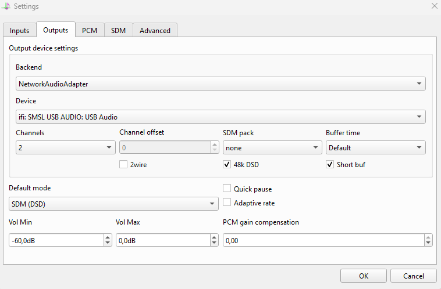The width and height of the screenshot is (441, 289).
Task: Decrease Vol Min with down arrow
Action: point(108,243)
